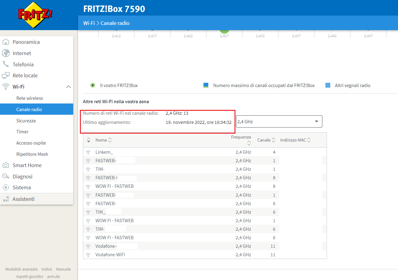Click the 2,4 GHz: 13 network count
Screen dimensions: 398x280
(177, 113)
